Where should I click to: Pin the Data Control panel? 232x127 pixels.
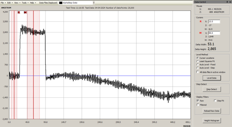point(227,2)
